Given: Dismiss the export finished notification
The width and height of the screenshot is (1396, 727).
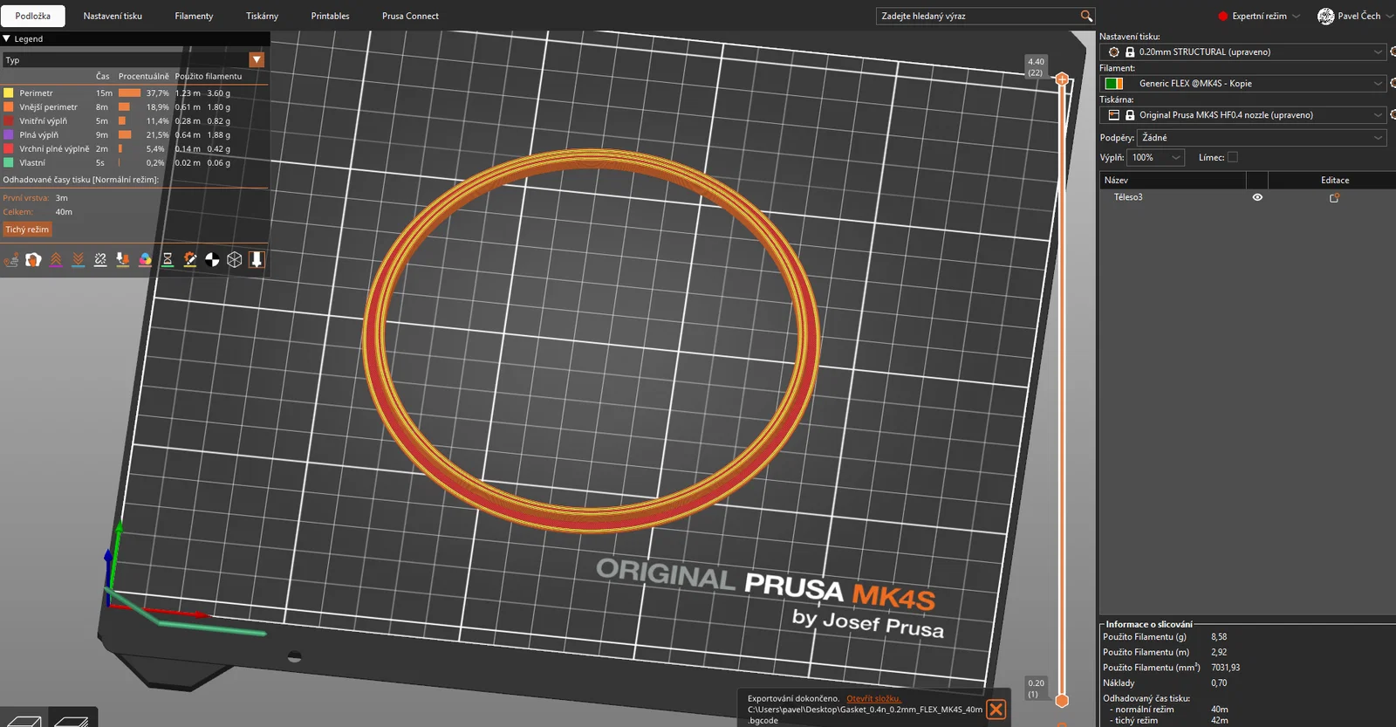Looking at the screenshot, I should pos(996,710).
